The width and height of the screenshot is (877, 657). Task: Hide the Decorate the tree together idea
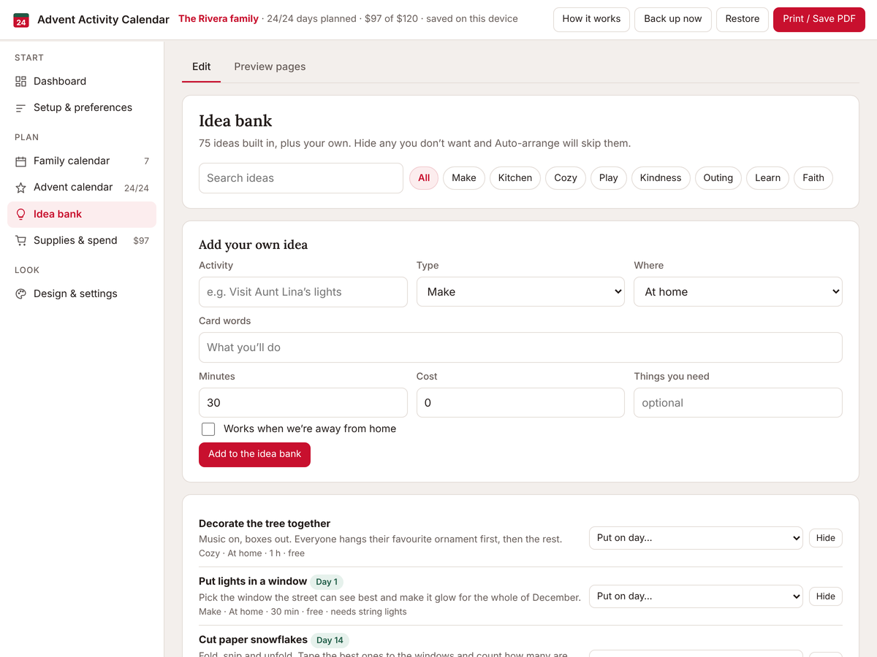point(825,538)
